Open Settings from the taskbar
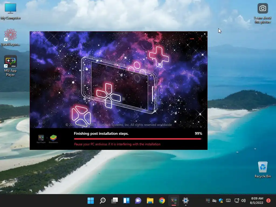The height and width of the screenshot is (207, 276). pos(185,201)
